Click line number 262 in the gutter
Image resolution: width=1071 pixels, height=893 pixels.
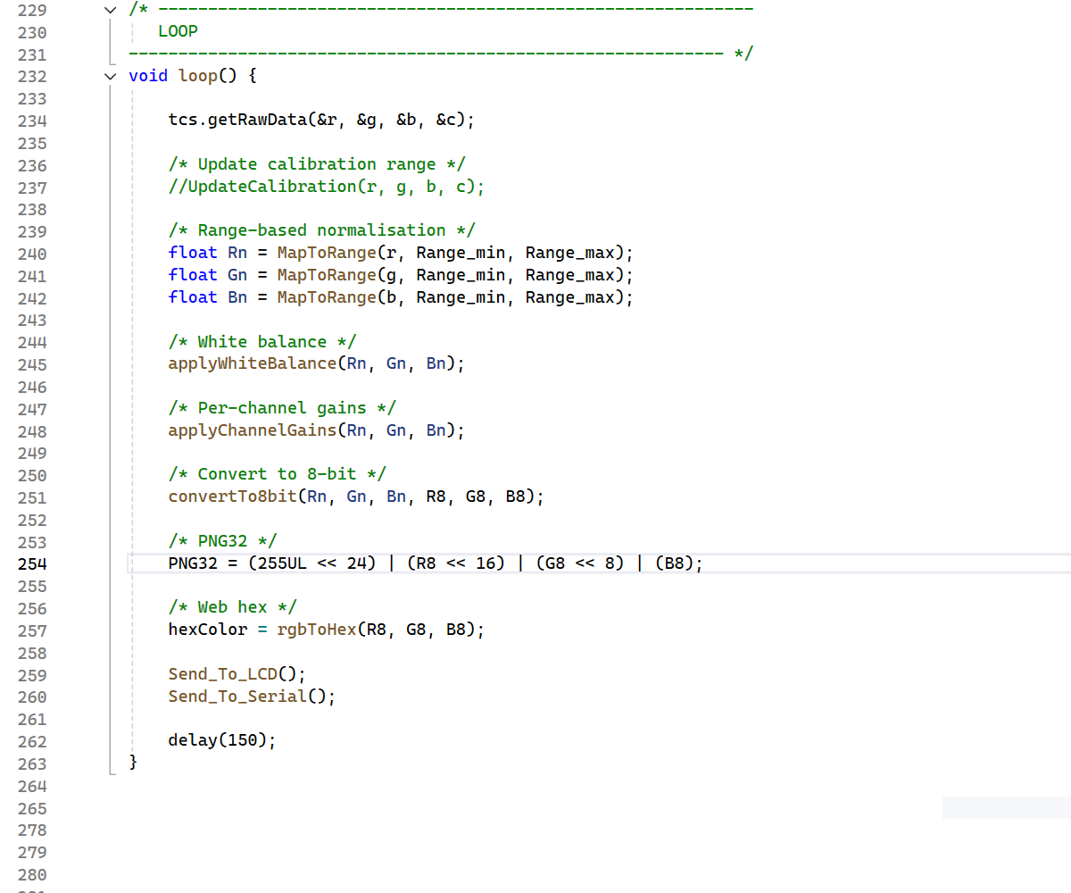point(32,741)
